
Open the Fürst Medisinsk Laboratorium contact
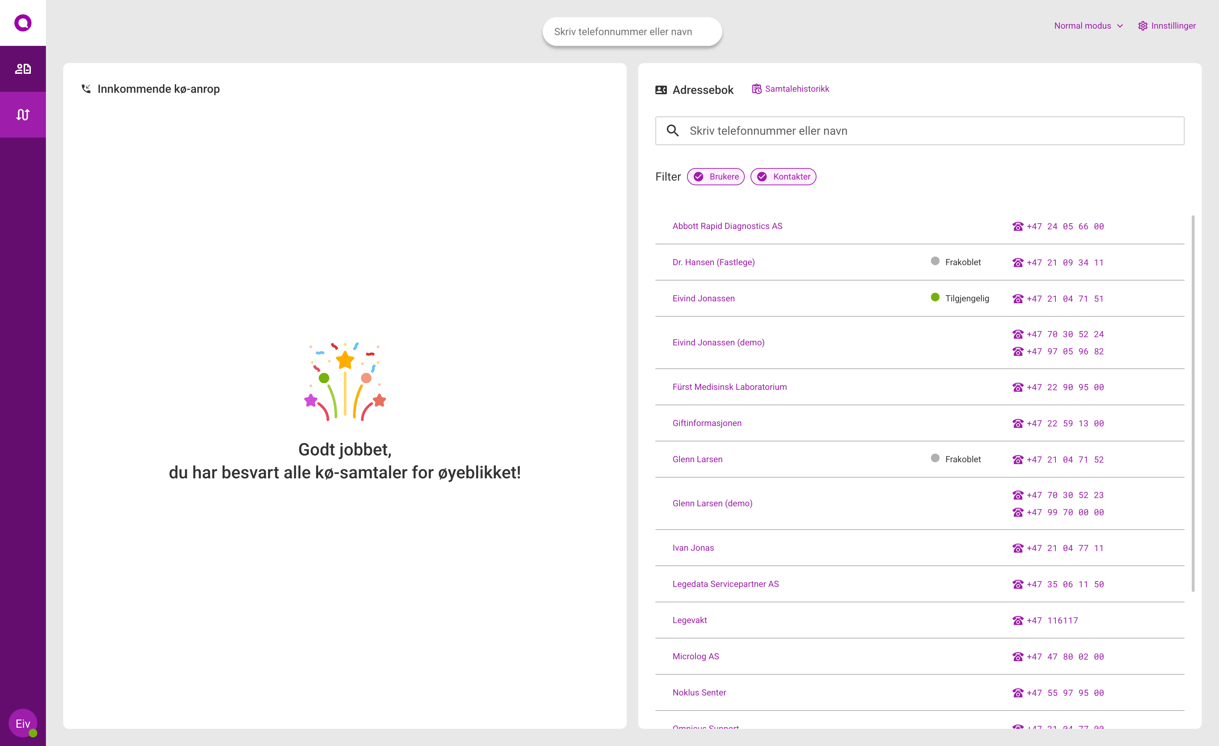tap(729, 387)
